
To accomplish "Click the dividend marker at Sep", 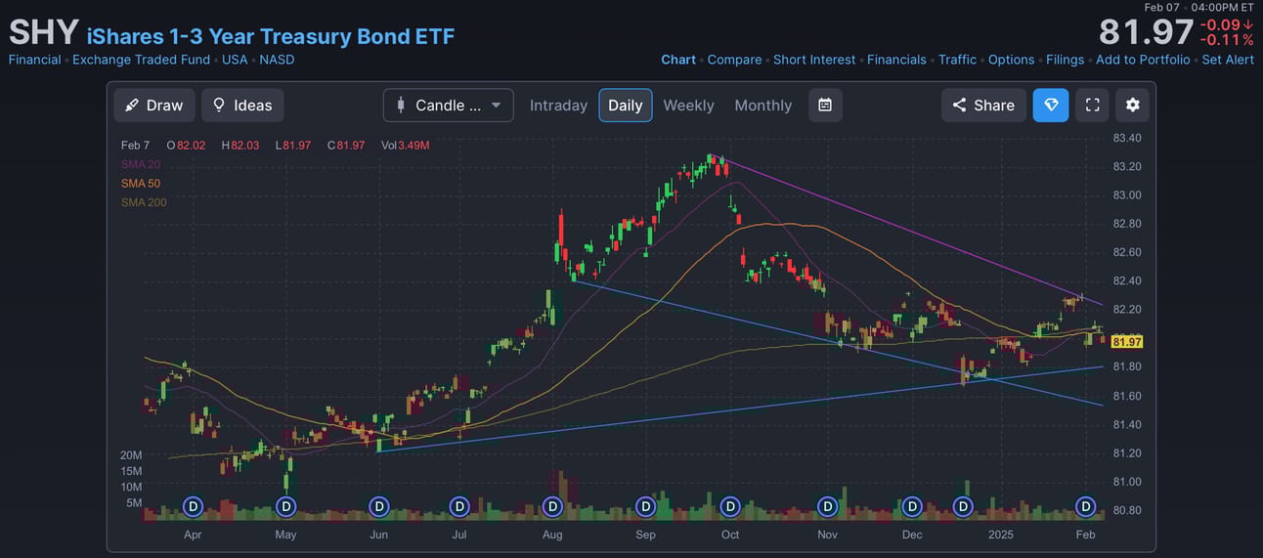I will tap(645, 506).
